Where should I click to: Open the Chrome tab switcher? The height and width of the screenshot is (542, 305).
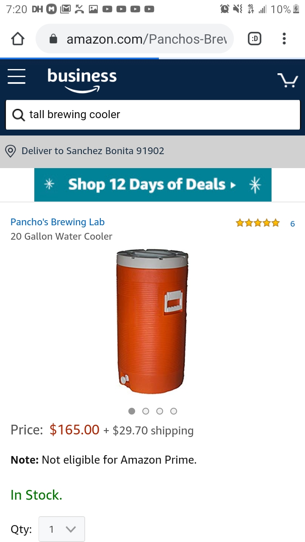254,39
